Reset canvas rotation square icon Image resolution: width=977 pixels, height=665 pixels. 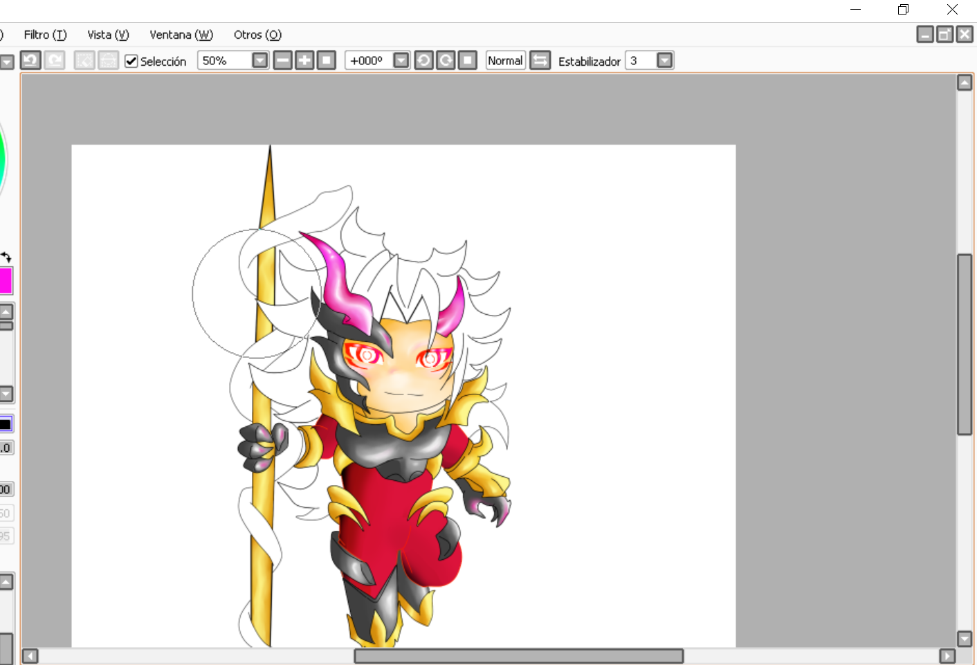pyautogui.click(x=468, y=60)
